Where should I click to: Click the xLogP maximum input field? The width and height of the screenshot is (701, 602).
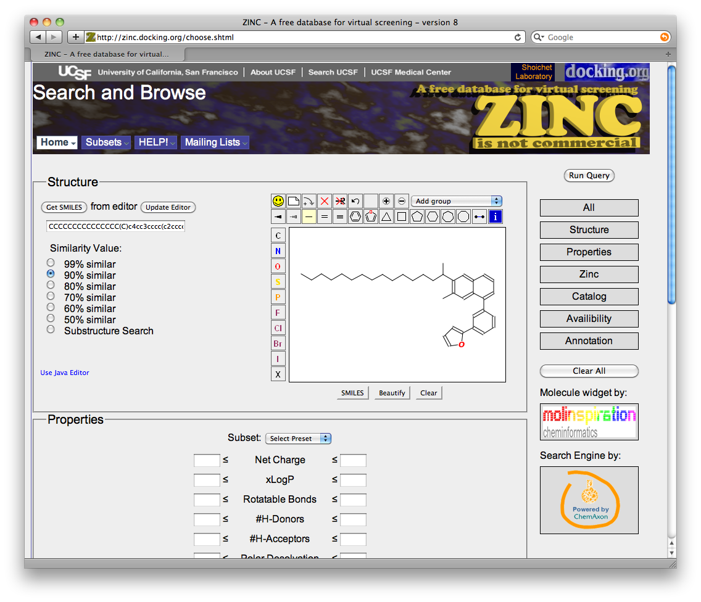pos(353,479)
